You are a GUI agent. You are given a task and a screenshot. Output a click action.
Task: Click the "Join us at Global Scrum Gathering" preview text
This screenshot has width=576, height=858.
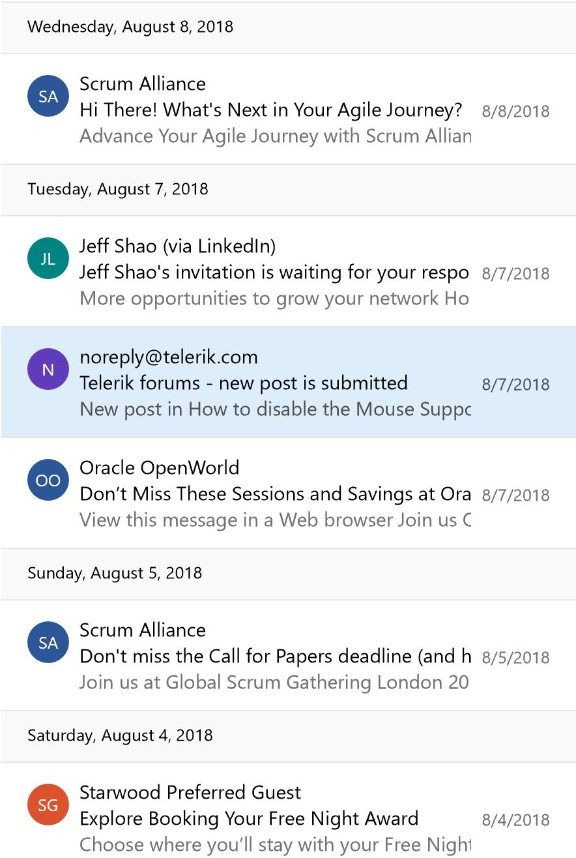point(274,683)
